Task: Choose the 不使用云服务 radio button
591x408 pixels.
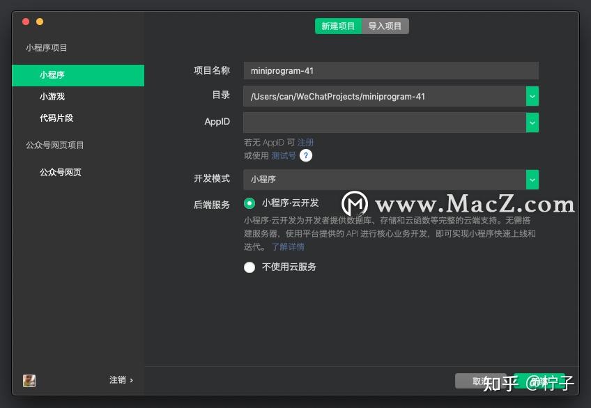Action: pos(250,267)
